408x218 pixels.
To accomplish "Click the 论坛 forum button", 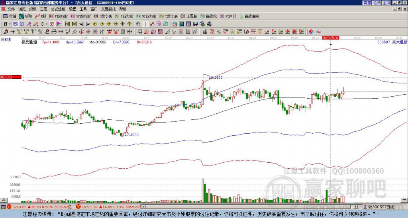I will [377, 3].
